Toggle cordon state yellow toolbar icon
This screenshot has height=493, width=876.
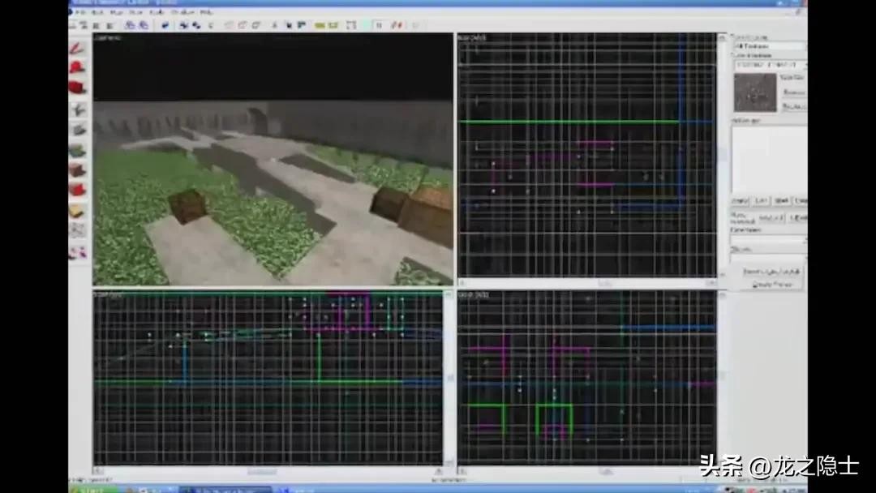click(x=319, y=25)
